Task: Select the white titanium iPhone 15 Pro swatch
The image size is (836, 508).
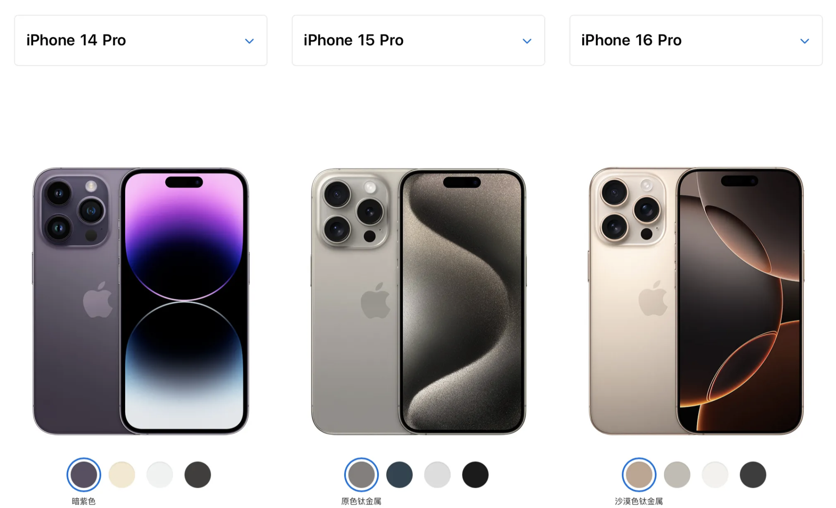Action: [x=438, y=475]
